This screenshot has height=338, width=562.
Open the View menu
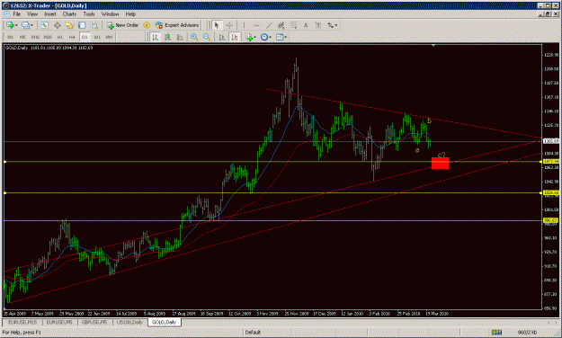coord(32,14)
